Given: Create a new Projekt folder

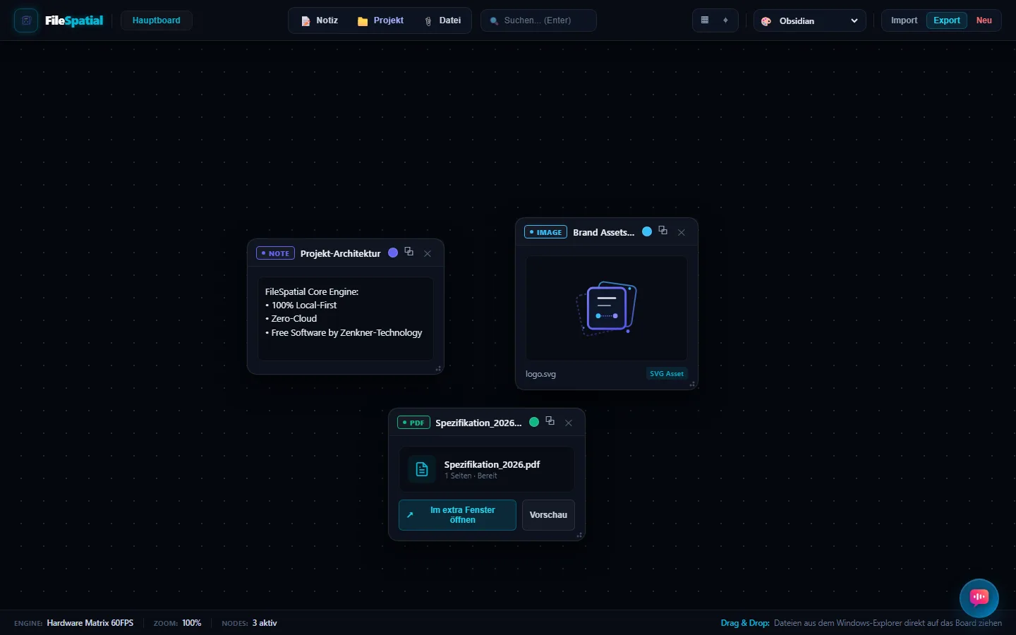Looking at the screenshot, I should [380, 20].
